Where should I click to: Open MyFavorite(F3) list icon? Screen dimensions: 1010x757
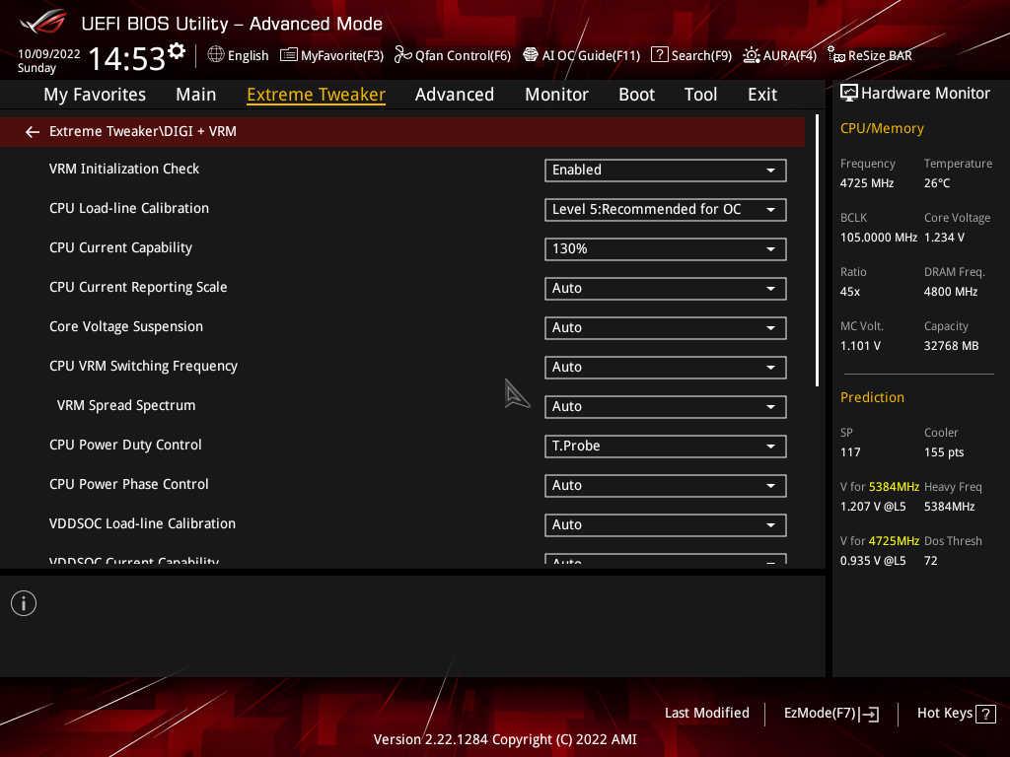point(289,55)
